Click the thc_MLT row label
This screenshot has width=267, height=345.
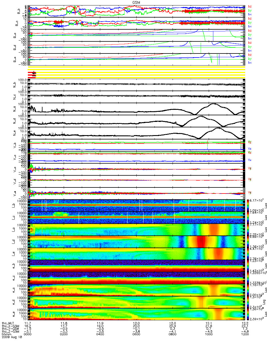coord(8,324)
